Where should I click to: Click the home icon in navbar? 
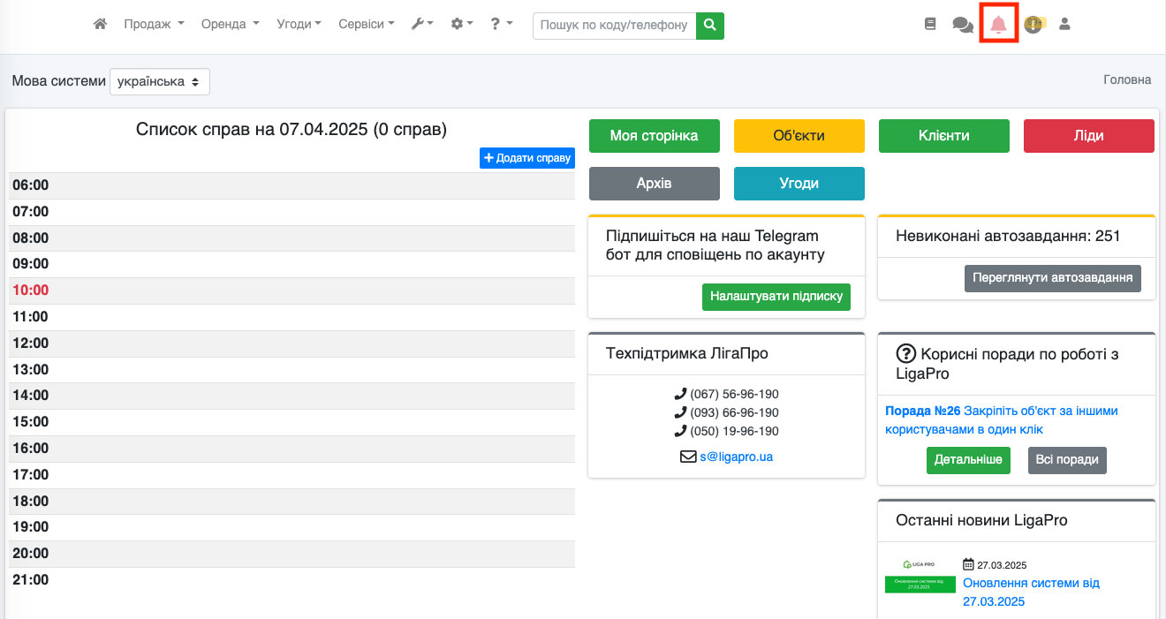click(x=100, y=25)
